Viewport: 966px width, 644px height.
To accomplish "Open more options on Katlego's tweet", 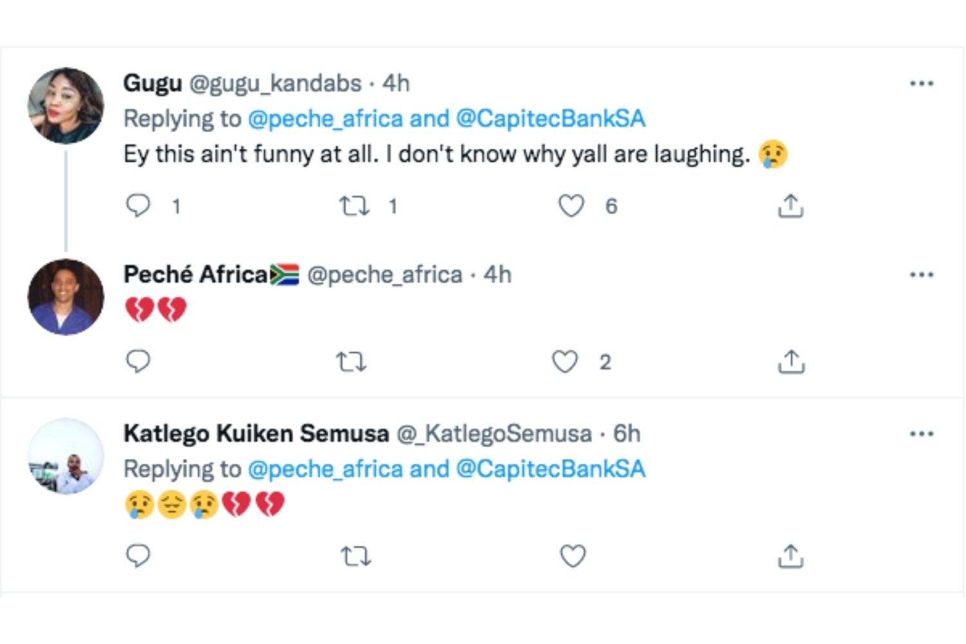I will click(922, 433).
